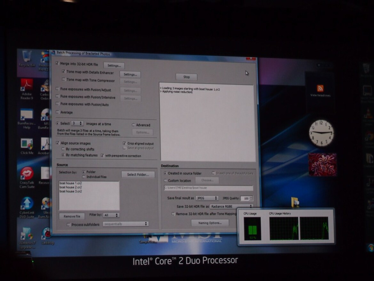The height and width of the screenshot is (281, 374).
Task: Open the Adobe Reader 9 desktop icon
Action: pyautogui.click(x=27, y=89)
